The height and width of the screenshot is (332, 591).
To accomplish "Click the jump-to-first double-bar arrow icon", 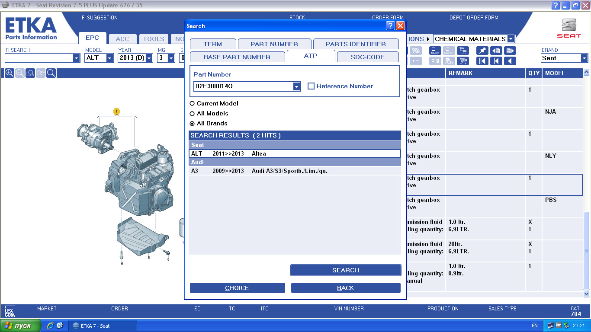I will point(482,61).
